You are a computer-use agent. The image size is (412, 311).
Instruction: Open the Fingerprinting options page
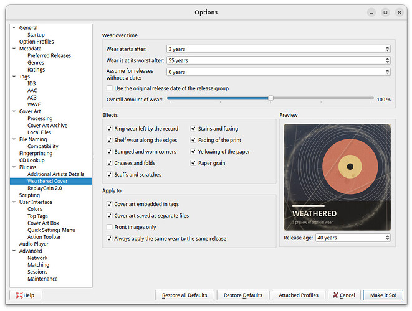(x=36, y=153)
